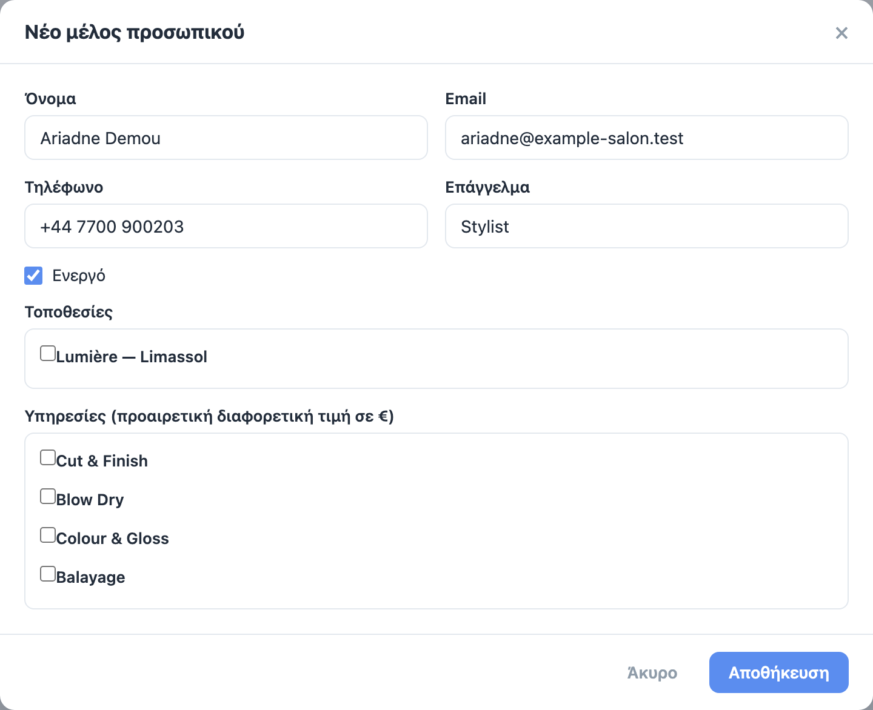Tick the Blow Dry checkbox
This screenshot has height=710, width=873.
tap(48, 496)
